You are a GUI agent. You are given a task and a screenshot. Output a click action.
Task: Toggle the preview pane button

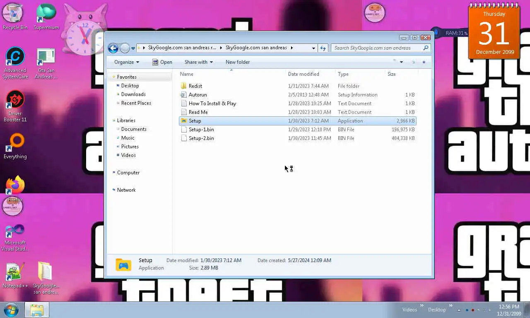(x=413, y=62)
